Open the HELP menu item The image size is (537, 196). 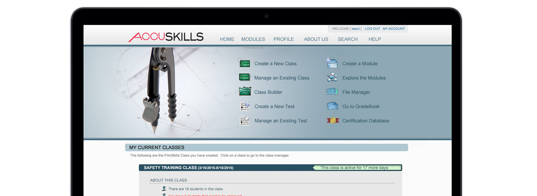pos(375,39)
